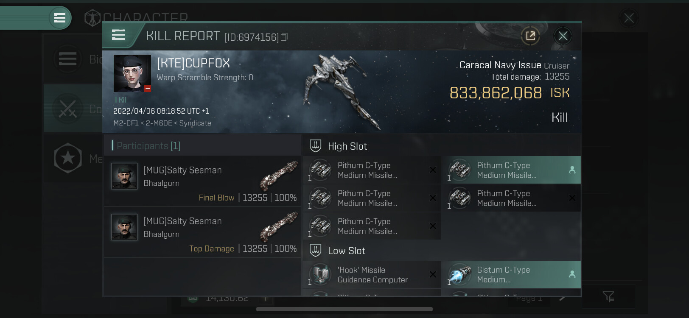
Task: Open the highlighted Pithum C-Type Medium Missile launcher
Action: [511, 170]
